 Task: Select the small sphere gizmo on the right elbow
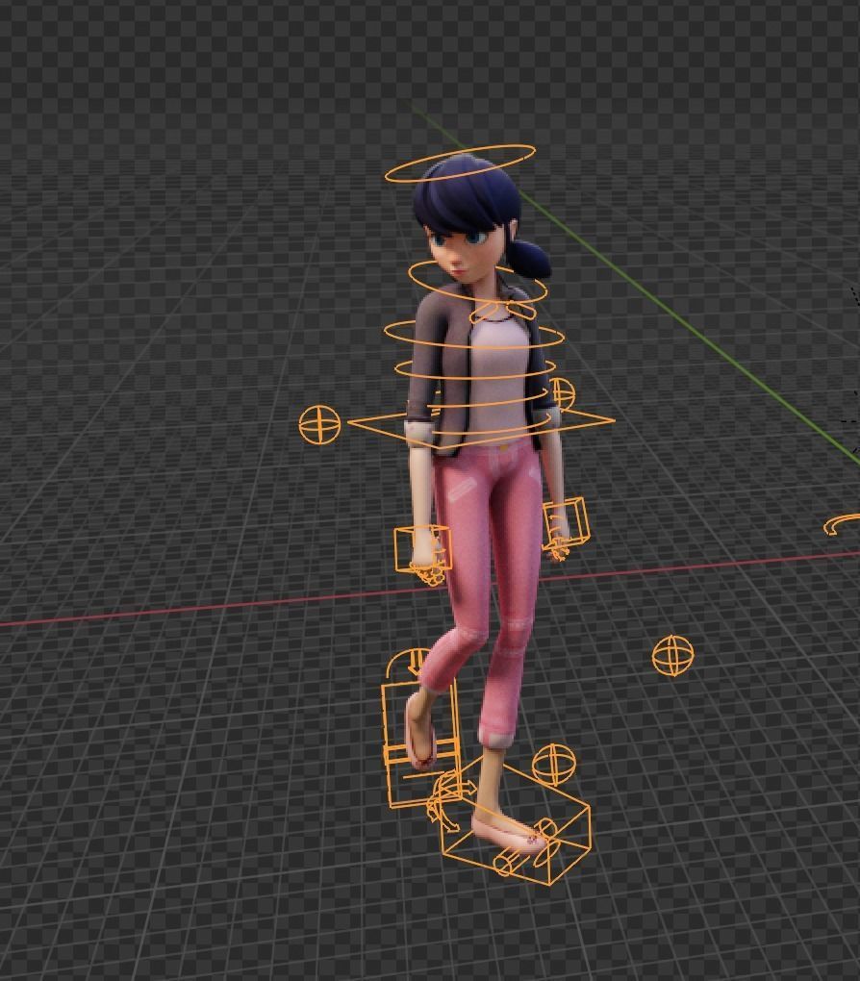(563, 390)
